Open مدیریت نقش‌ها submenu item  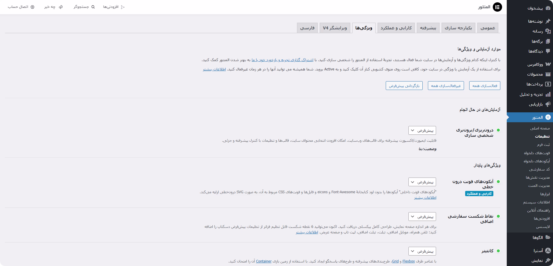pyautogui.click(x=538, y=178)
